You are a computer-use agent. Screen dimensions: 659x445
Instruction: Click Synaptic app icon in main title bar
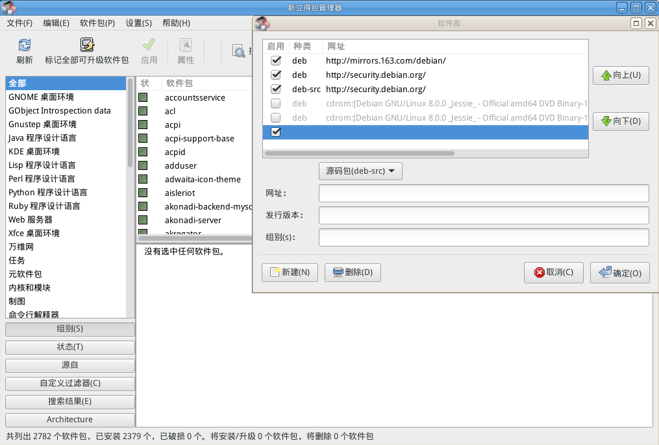pyautogui.click(x=9, y=8)
